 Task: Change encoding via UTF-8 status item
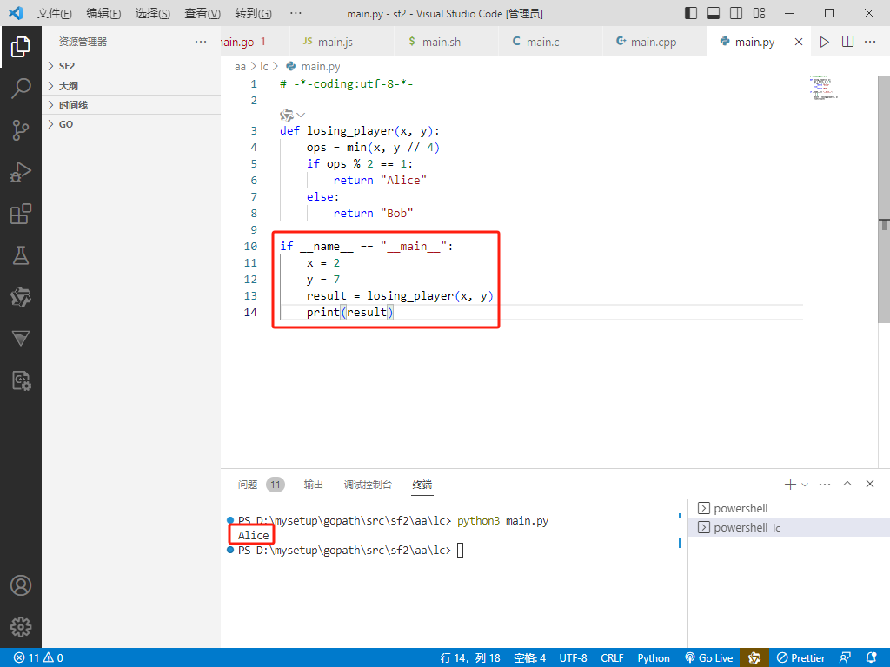coord(574,658)
